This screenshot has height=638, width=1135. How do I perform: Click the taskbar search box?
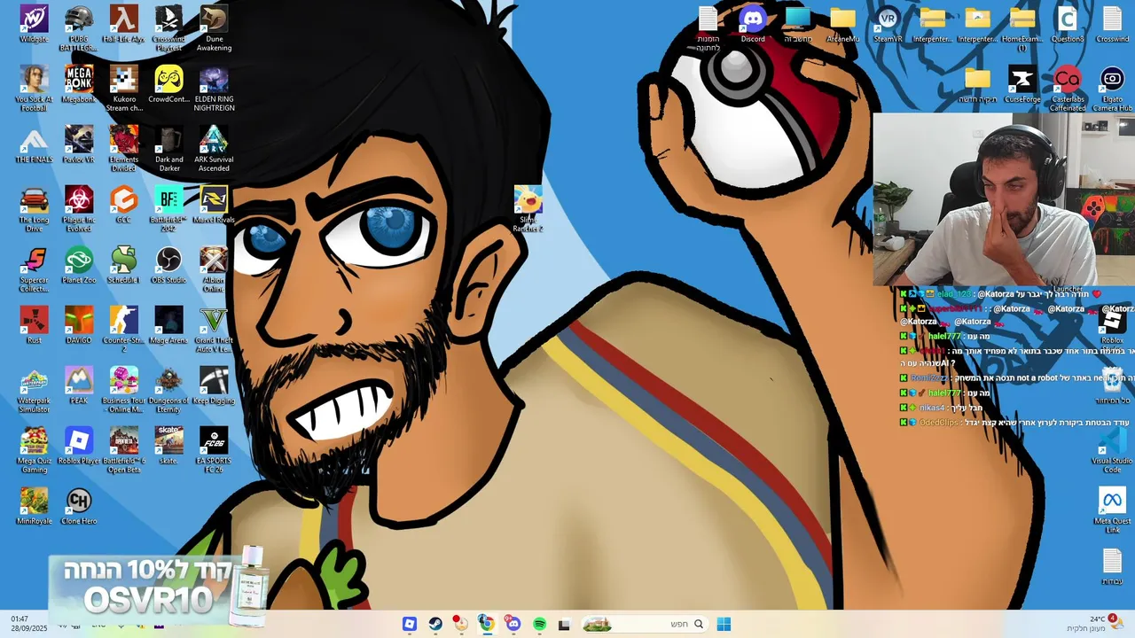[645, 624]
